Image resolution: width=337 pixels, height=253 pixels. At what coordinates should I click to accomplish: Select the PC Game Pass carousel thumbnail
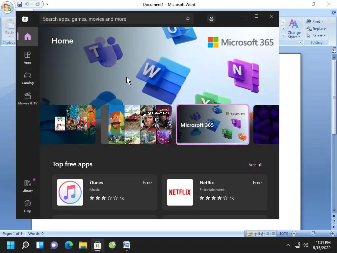pos(136,125)
